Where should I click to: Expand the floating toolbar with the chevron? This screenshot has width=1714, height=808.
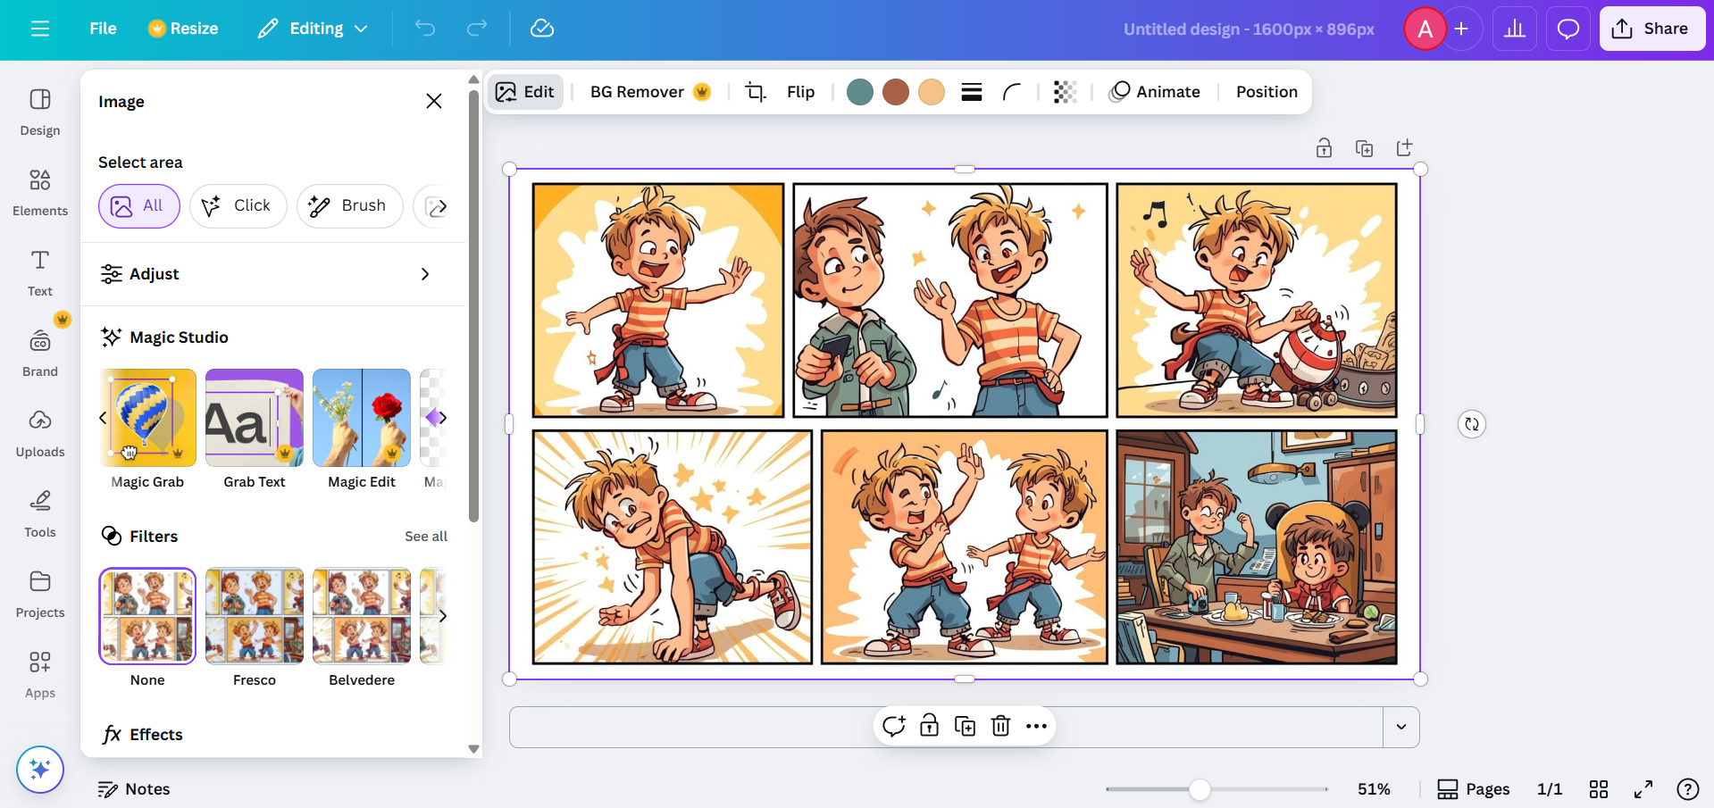[1400, 727]
